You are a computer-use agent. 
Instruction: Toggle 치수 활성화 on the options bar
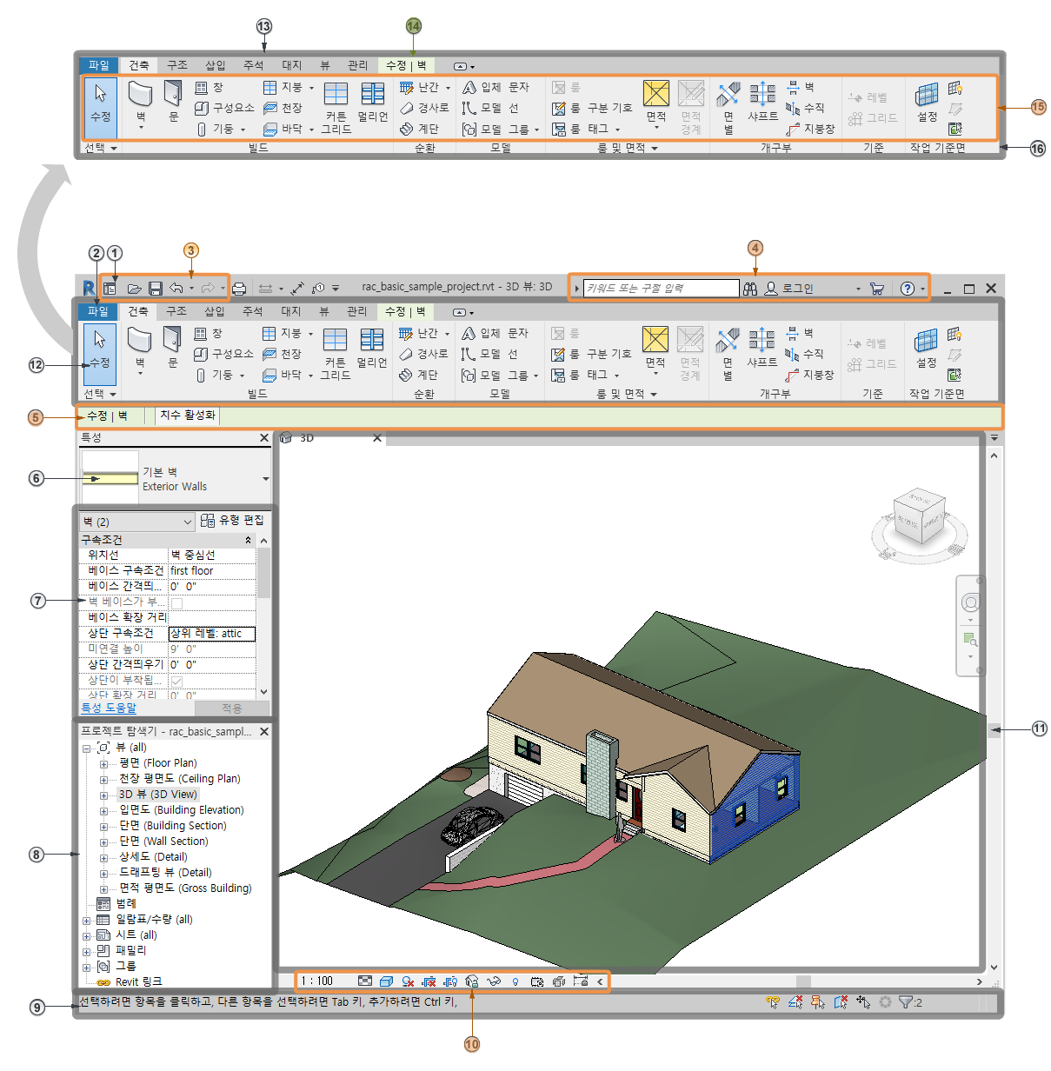(x=187, y=416)
